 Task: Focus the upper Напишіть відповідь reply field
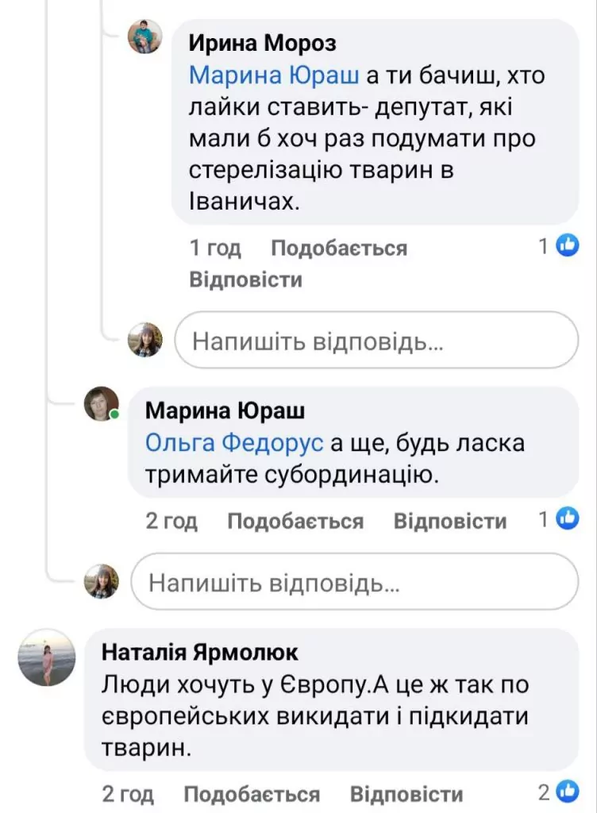point(376,341)
